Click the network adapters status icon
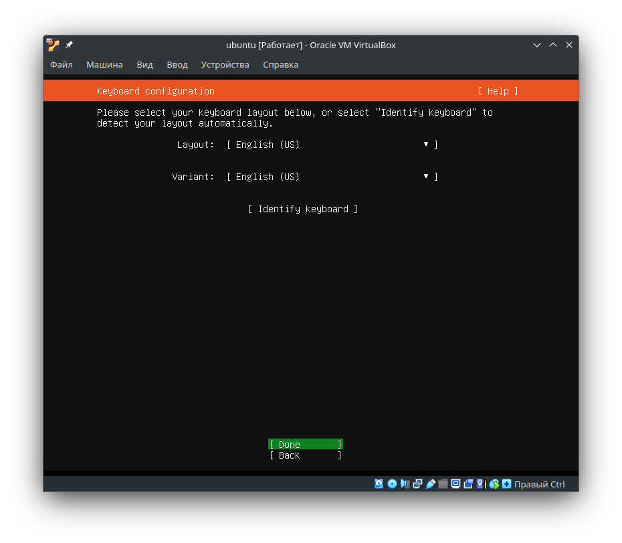Viewport: 622px width, 543px height. (x=417, y=483)
